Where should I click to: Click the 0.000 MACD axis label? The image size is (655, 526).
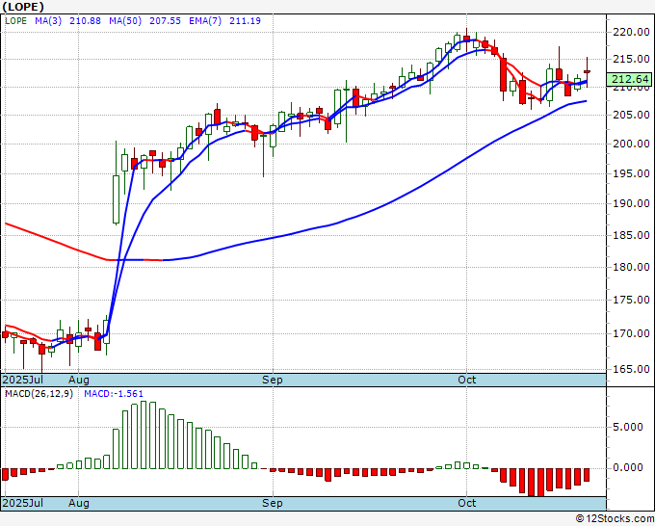coord(627,467)
